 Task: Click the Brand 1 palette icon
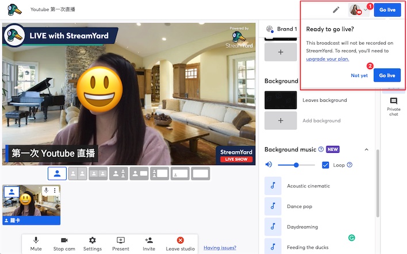(x=270, y=29)
